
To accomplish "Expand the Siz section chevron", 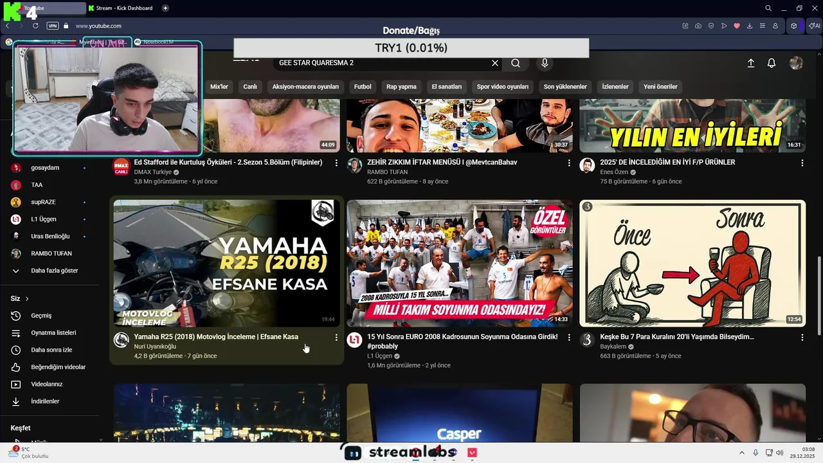I will 27,298.
